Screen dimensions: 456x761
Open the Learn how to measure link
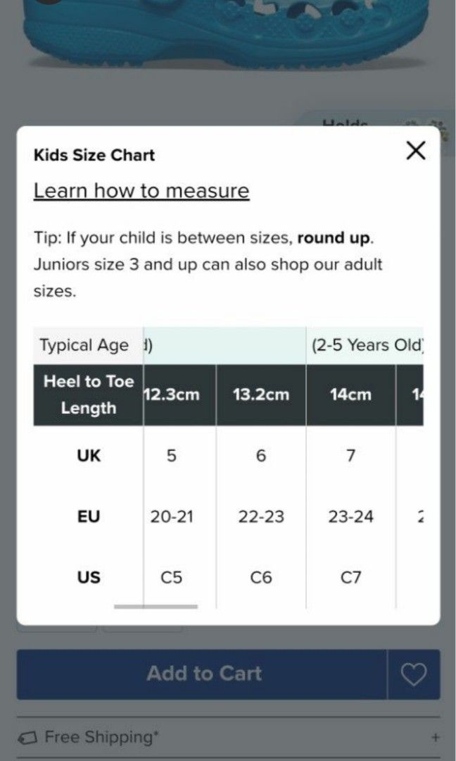click(141, 191)
